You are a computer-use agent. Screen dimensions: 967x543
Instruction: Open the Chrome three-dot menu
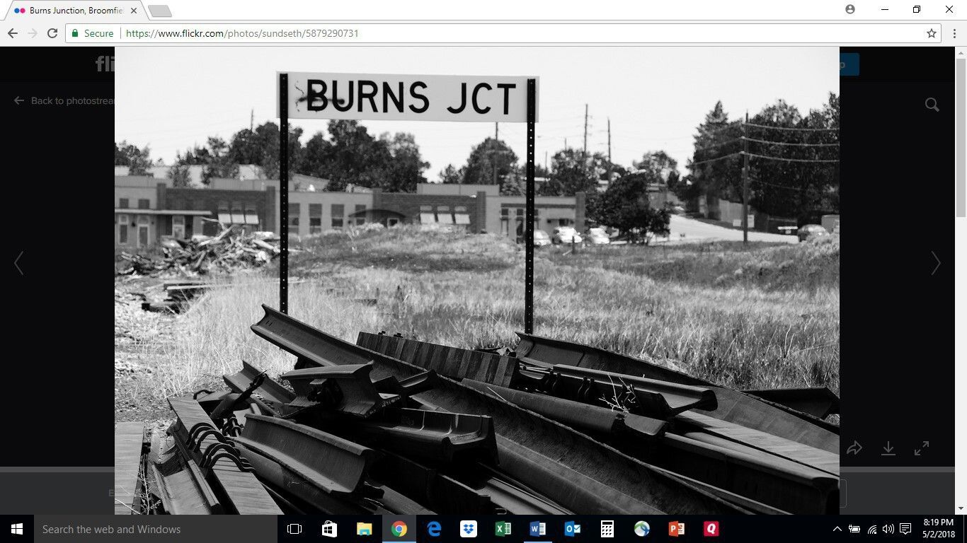[953, 33]
